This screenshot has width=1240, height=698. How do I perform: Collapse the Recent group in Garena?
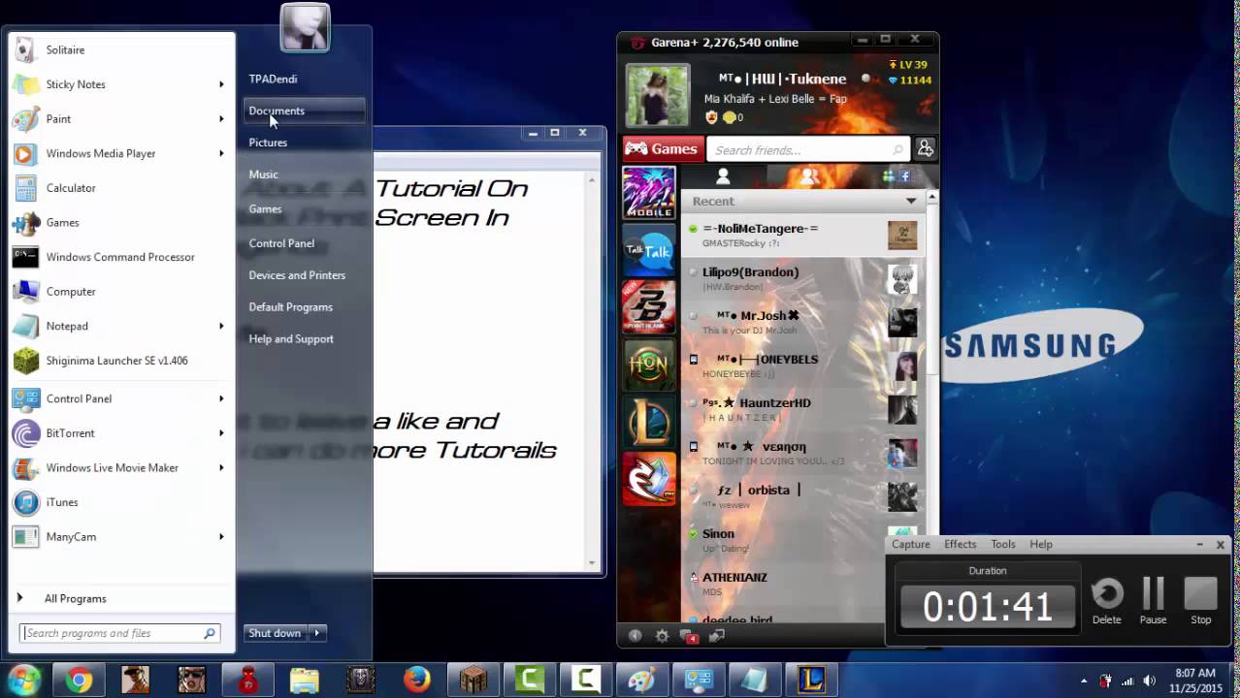coord(910,201)
